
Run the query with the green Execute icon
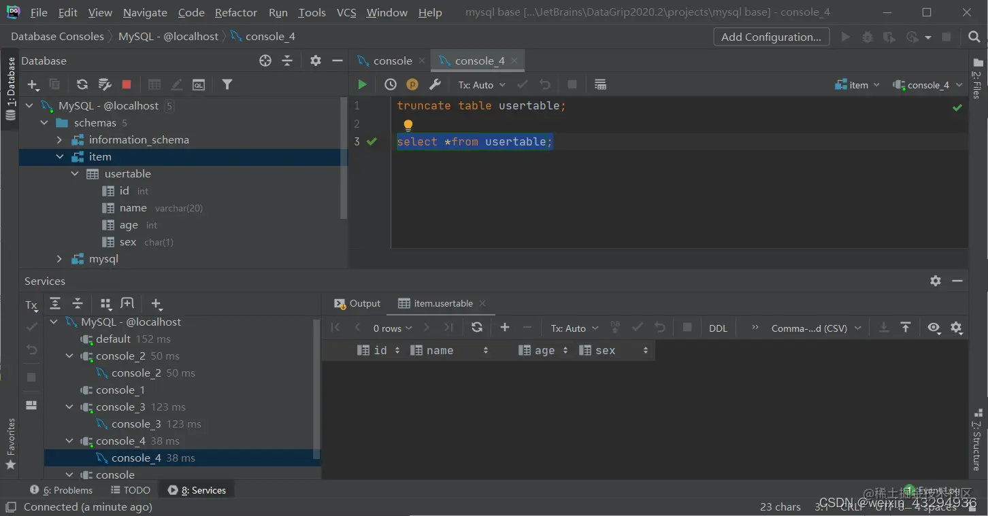[362, 84]
